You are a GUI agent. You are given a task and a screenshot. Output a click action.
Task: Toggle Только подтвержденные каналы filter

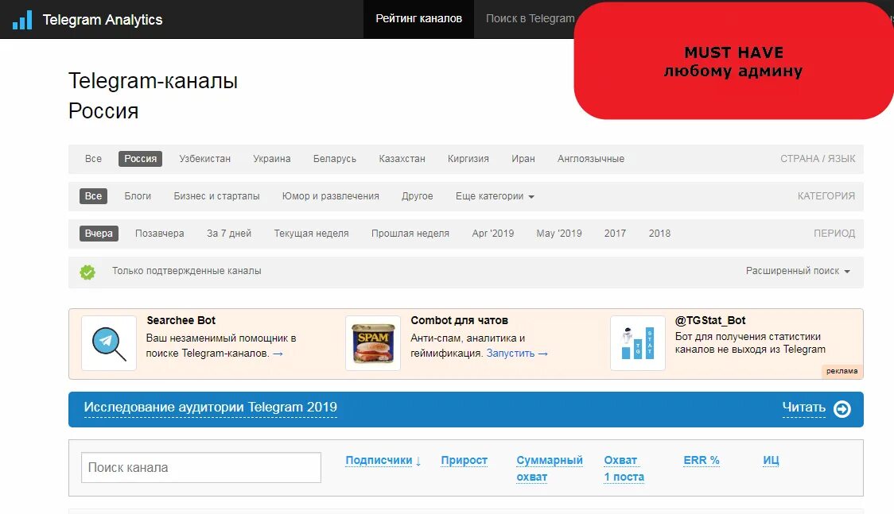[186, 271]
